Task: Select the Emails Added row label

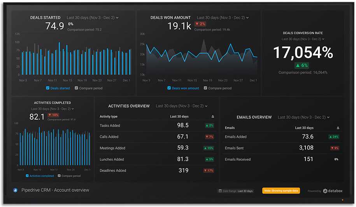Action: point(236,137)
